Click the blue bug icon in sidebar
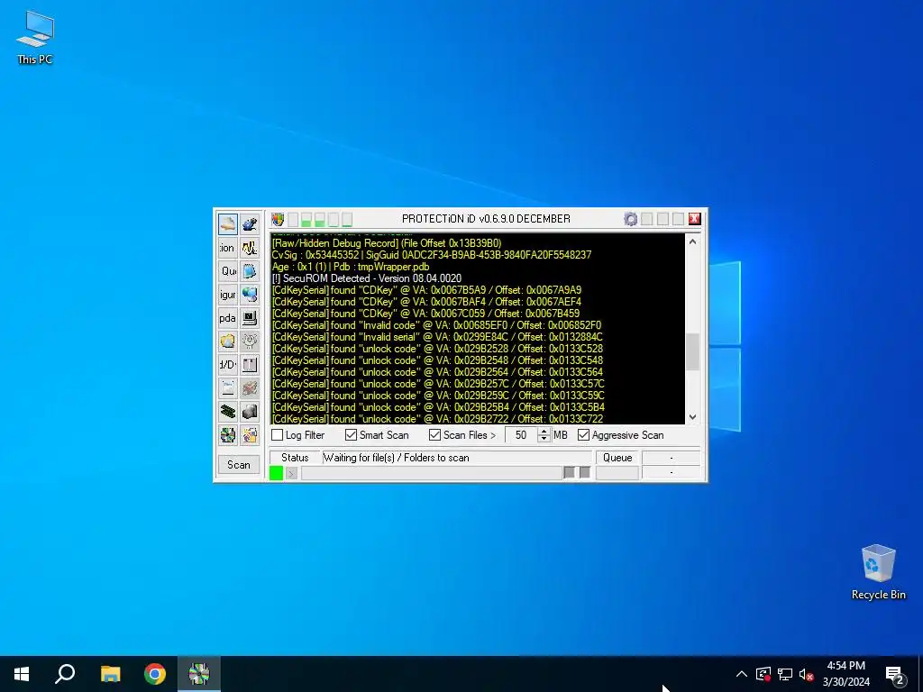The width and height of the screenshot is (923, 692). pyautogui.click(x=250, y=224)
